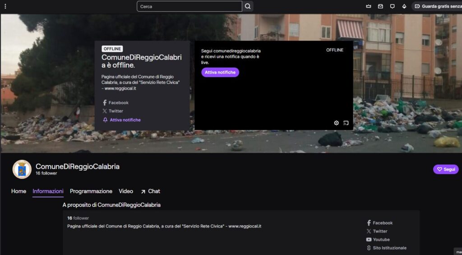Click purple Attiva notifiche button in player
Image resolution: width=462 pixels, height=255 pixels.
(x=220, y=72)
